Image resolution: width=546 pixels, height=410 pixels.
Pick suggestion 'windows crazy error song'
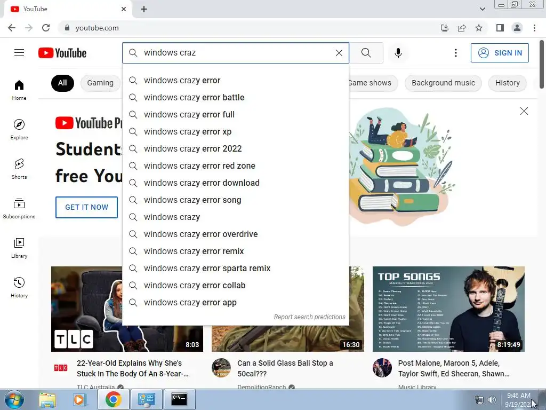point(236,200)
